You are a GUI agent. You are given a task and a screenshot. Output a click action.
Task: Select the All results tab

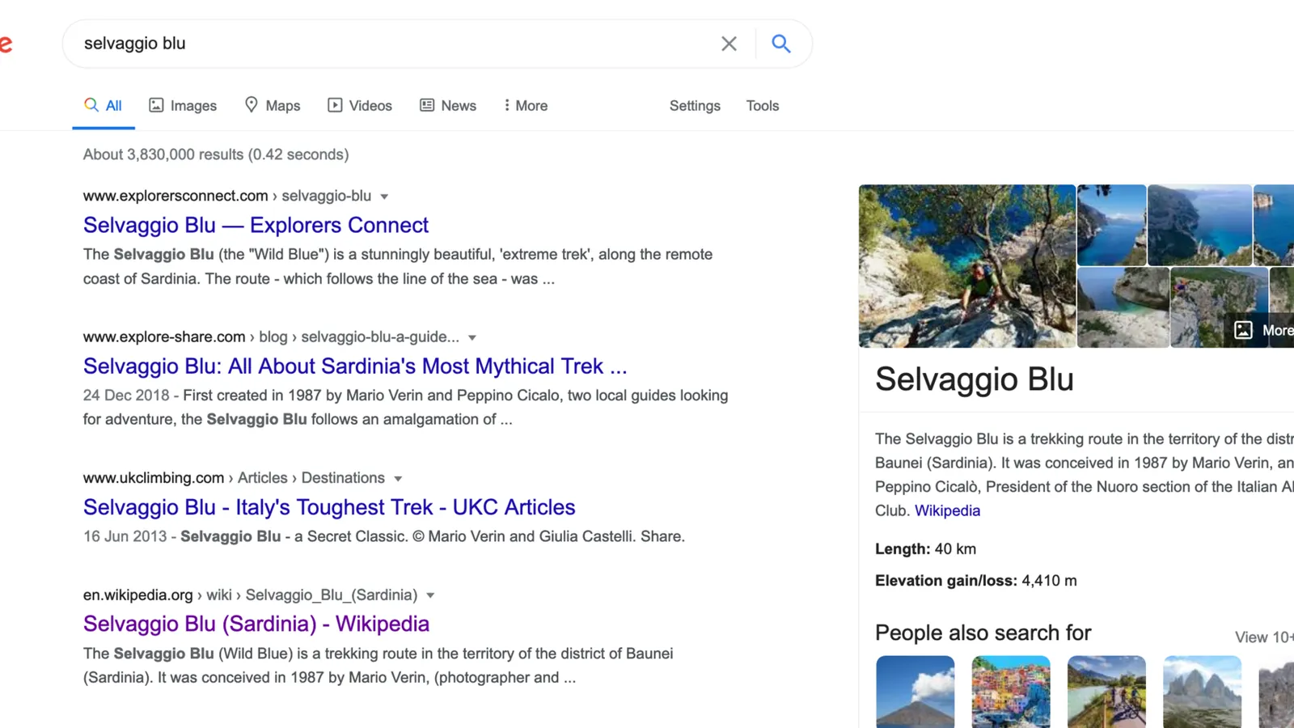click(x=103, y=106)
